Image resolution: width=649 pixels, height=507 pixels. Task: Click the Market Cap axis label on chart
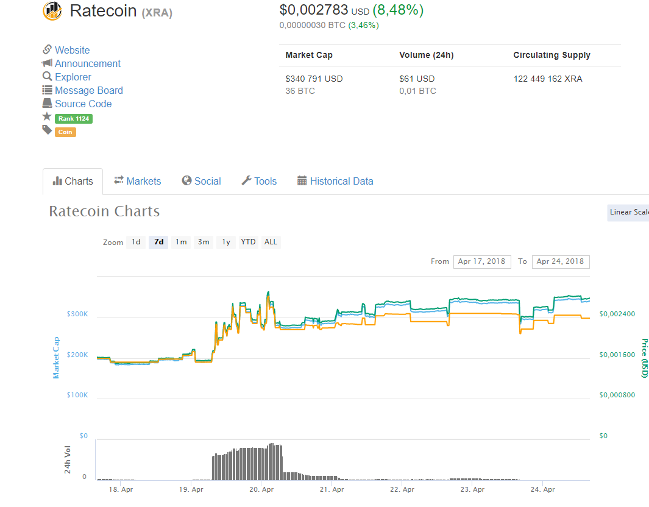[x=56, y=358]
